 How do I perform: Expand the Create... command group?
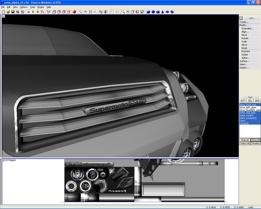click(x=244, y=22)
